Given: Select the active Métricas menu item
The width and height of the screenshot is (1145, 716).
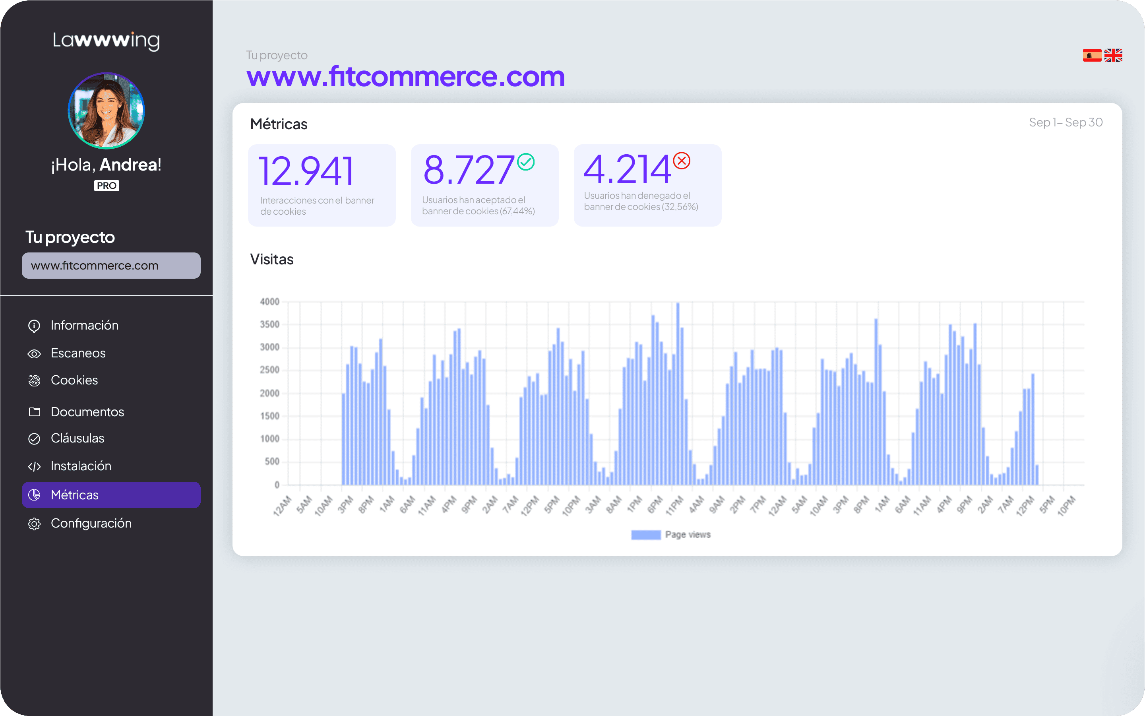Looking at the screenshot, I should coord(111,495).
